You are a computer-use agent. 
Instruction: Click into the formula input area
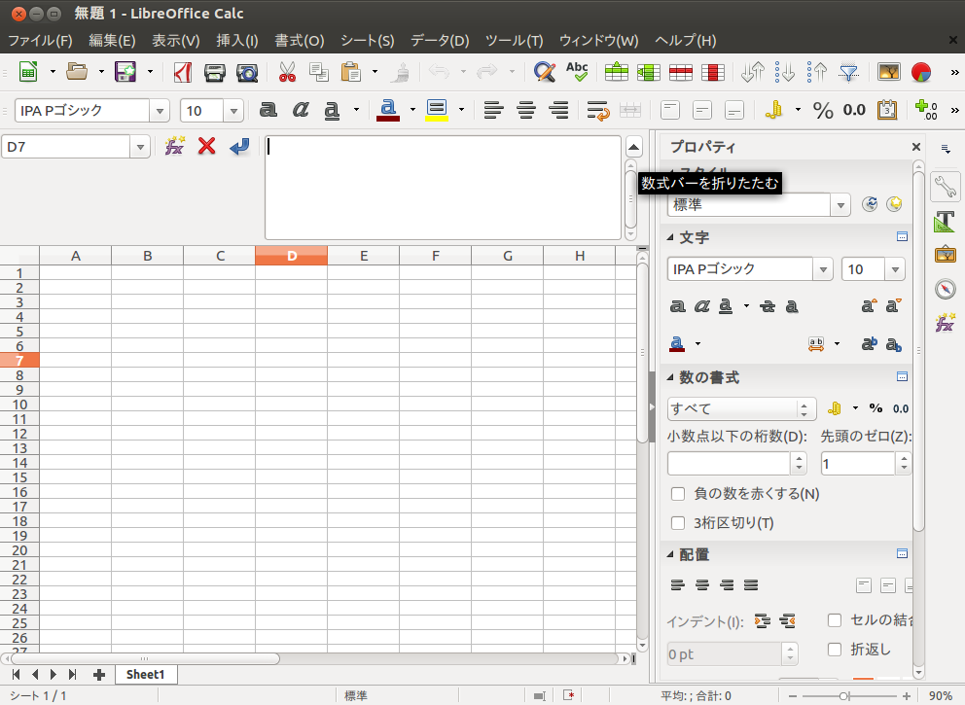tap(443, 188)
